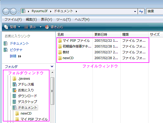Click newCD folder icon in tree
163x123 pixels.
(x=17, y=113)
